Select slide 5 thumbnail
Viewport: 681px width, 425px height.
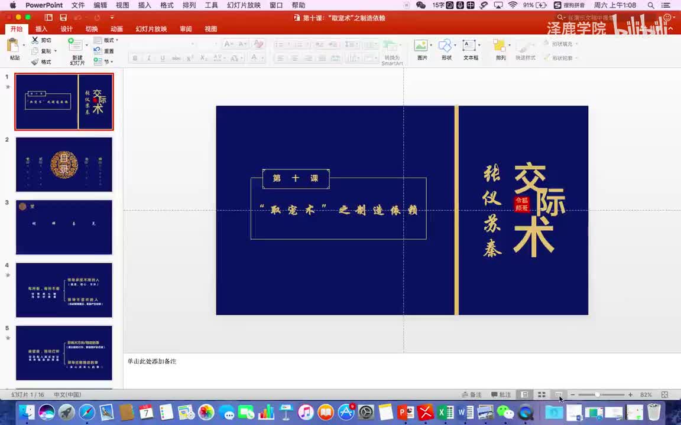64,353
